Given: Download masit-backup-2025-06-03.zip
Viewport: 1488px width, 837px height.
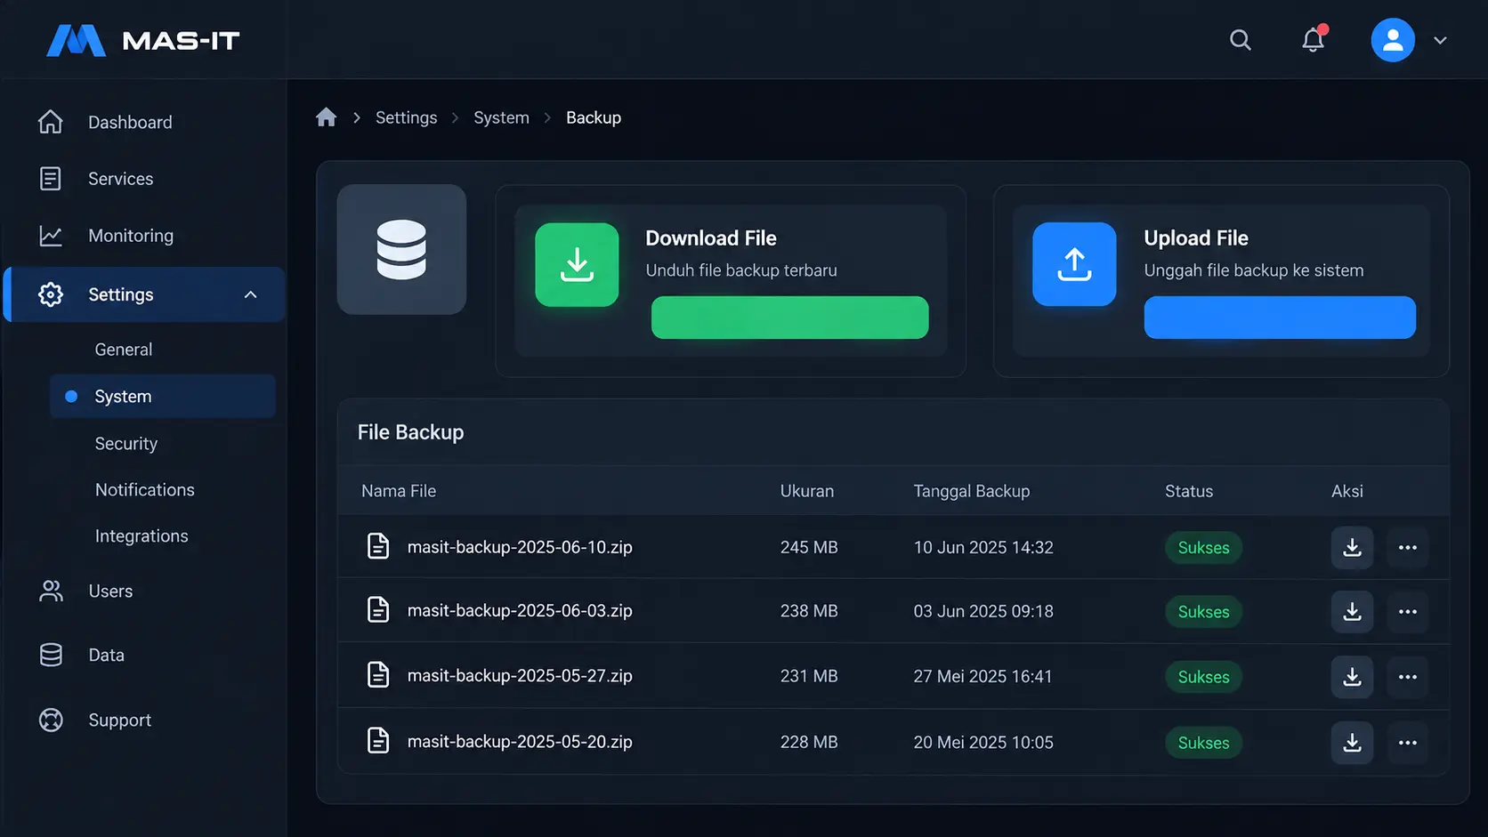Looking at the screenshot, I should [1352, 611].
